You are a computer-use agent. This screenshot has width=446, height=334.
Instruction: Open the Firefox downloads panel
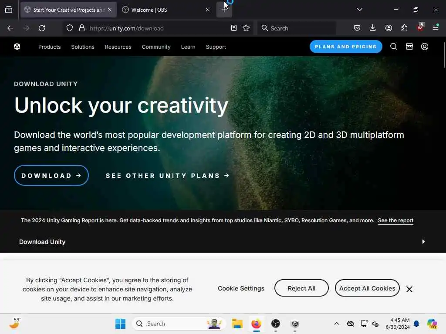tap(373, 28)
